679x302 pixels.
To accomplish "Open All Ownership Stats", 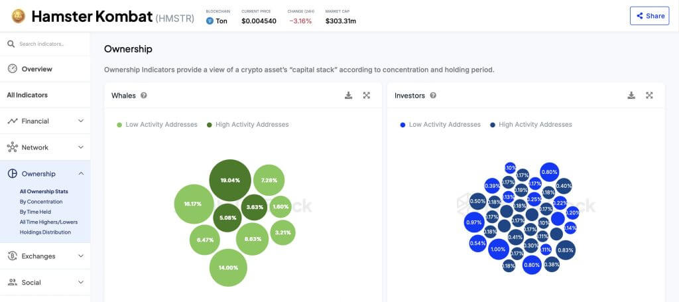I will (44, 192).
